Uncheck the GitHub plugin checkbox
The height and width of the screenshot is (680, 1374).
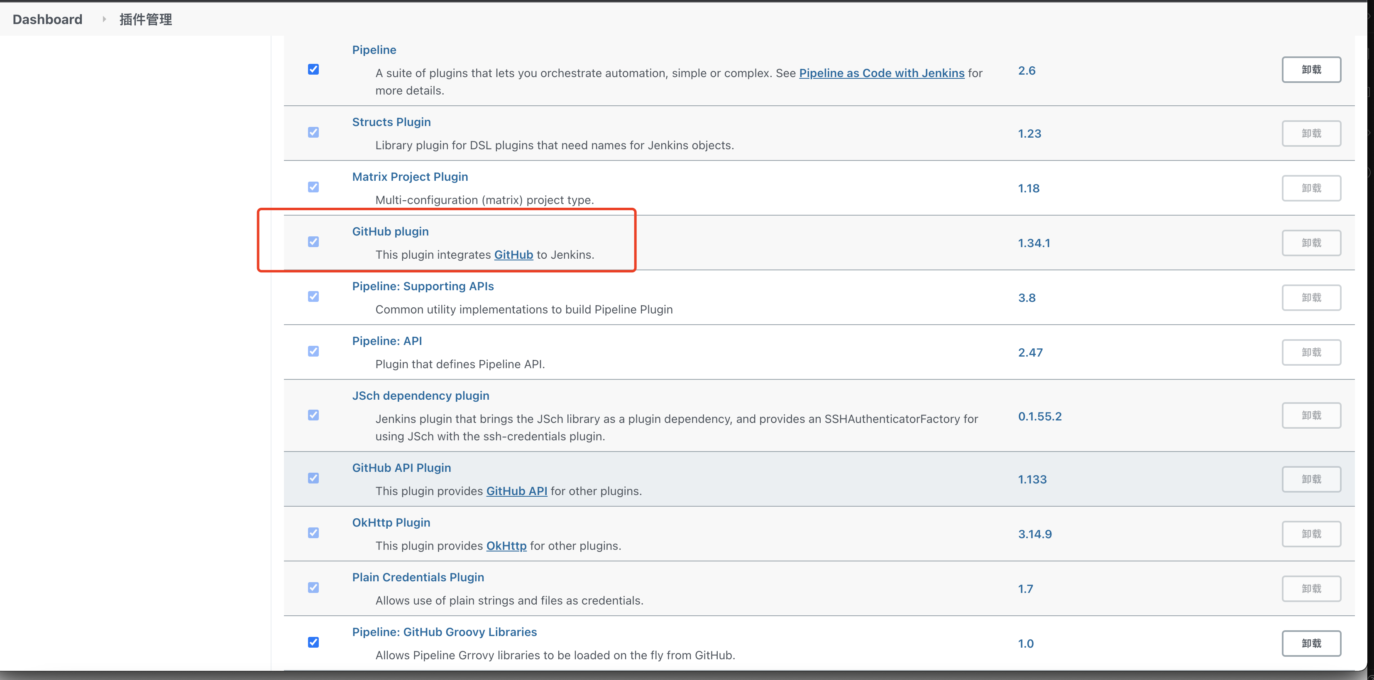point(313,241)
